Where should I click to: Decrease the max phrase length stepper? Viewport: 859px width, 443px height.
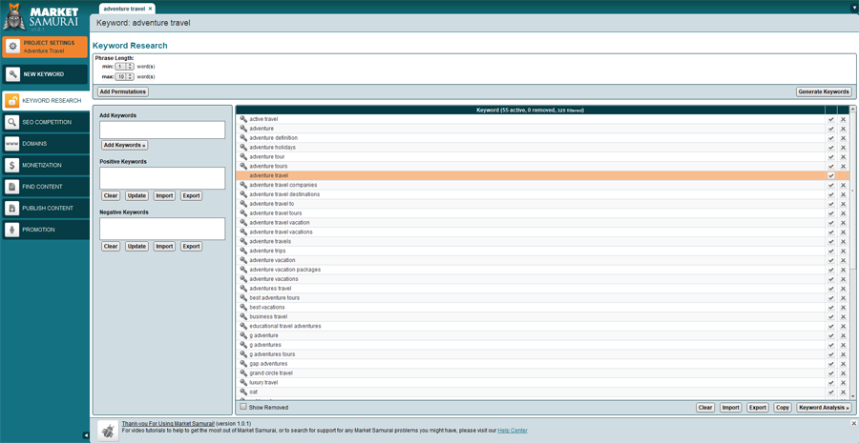pos(130,78)
